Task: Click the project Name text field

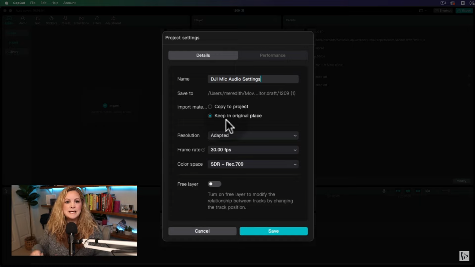Action: point(253,79)
